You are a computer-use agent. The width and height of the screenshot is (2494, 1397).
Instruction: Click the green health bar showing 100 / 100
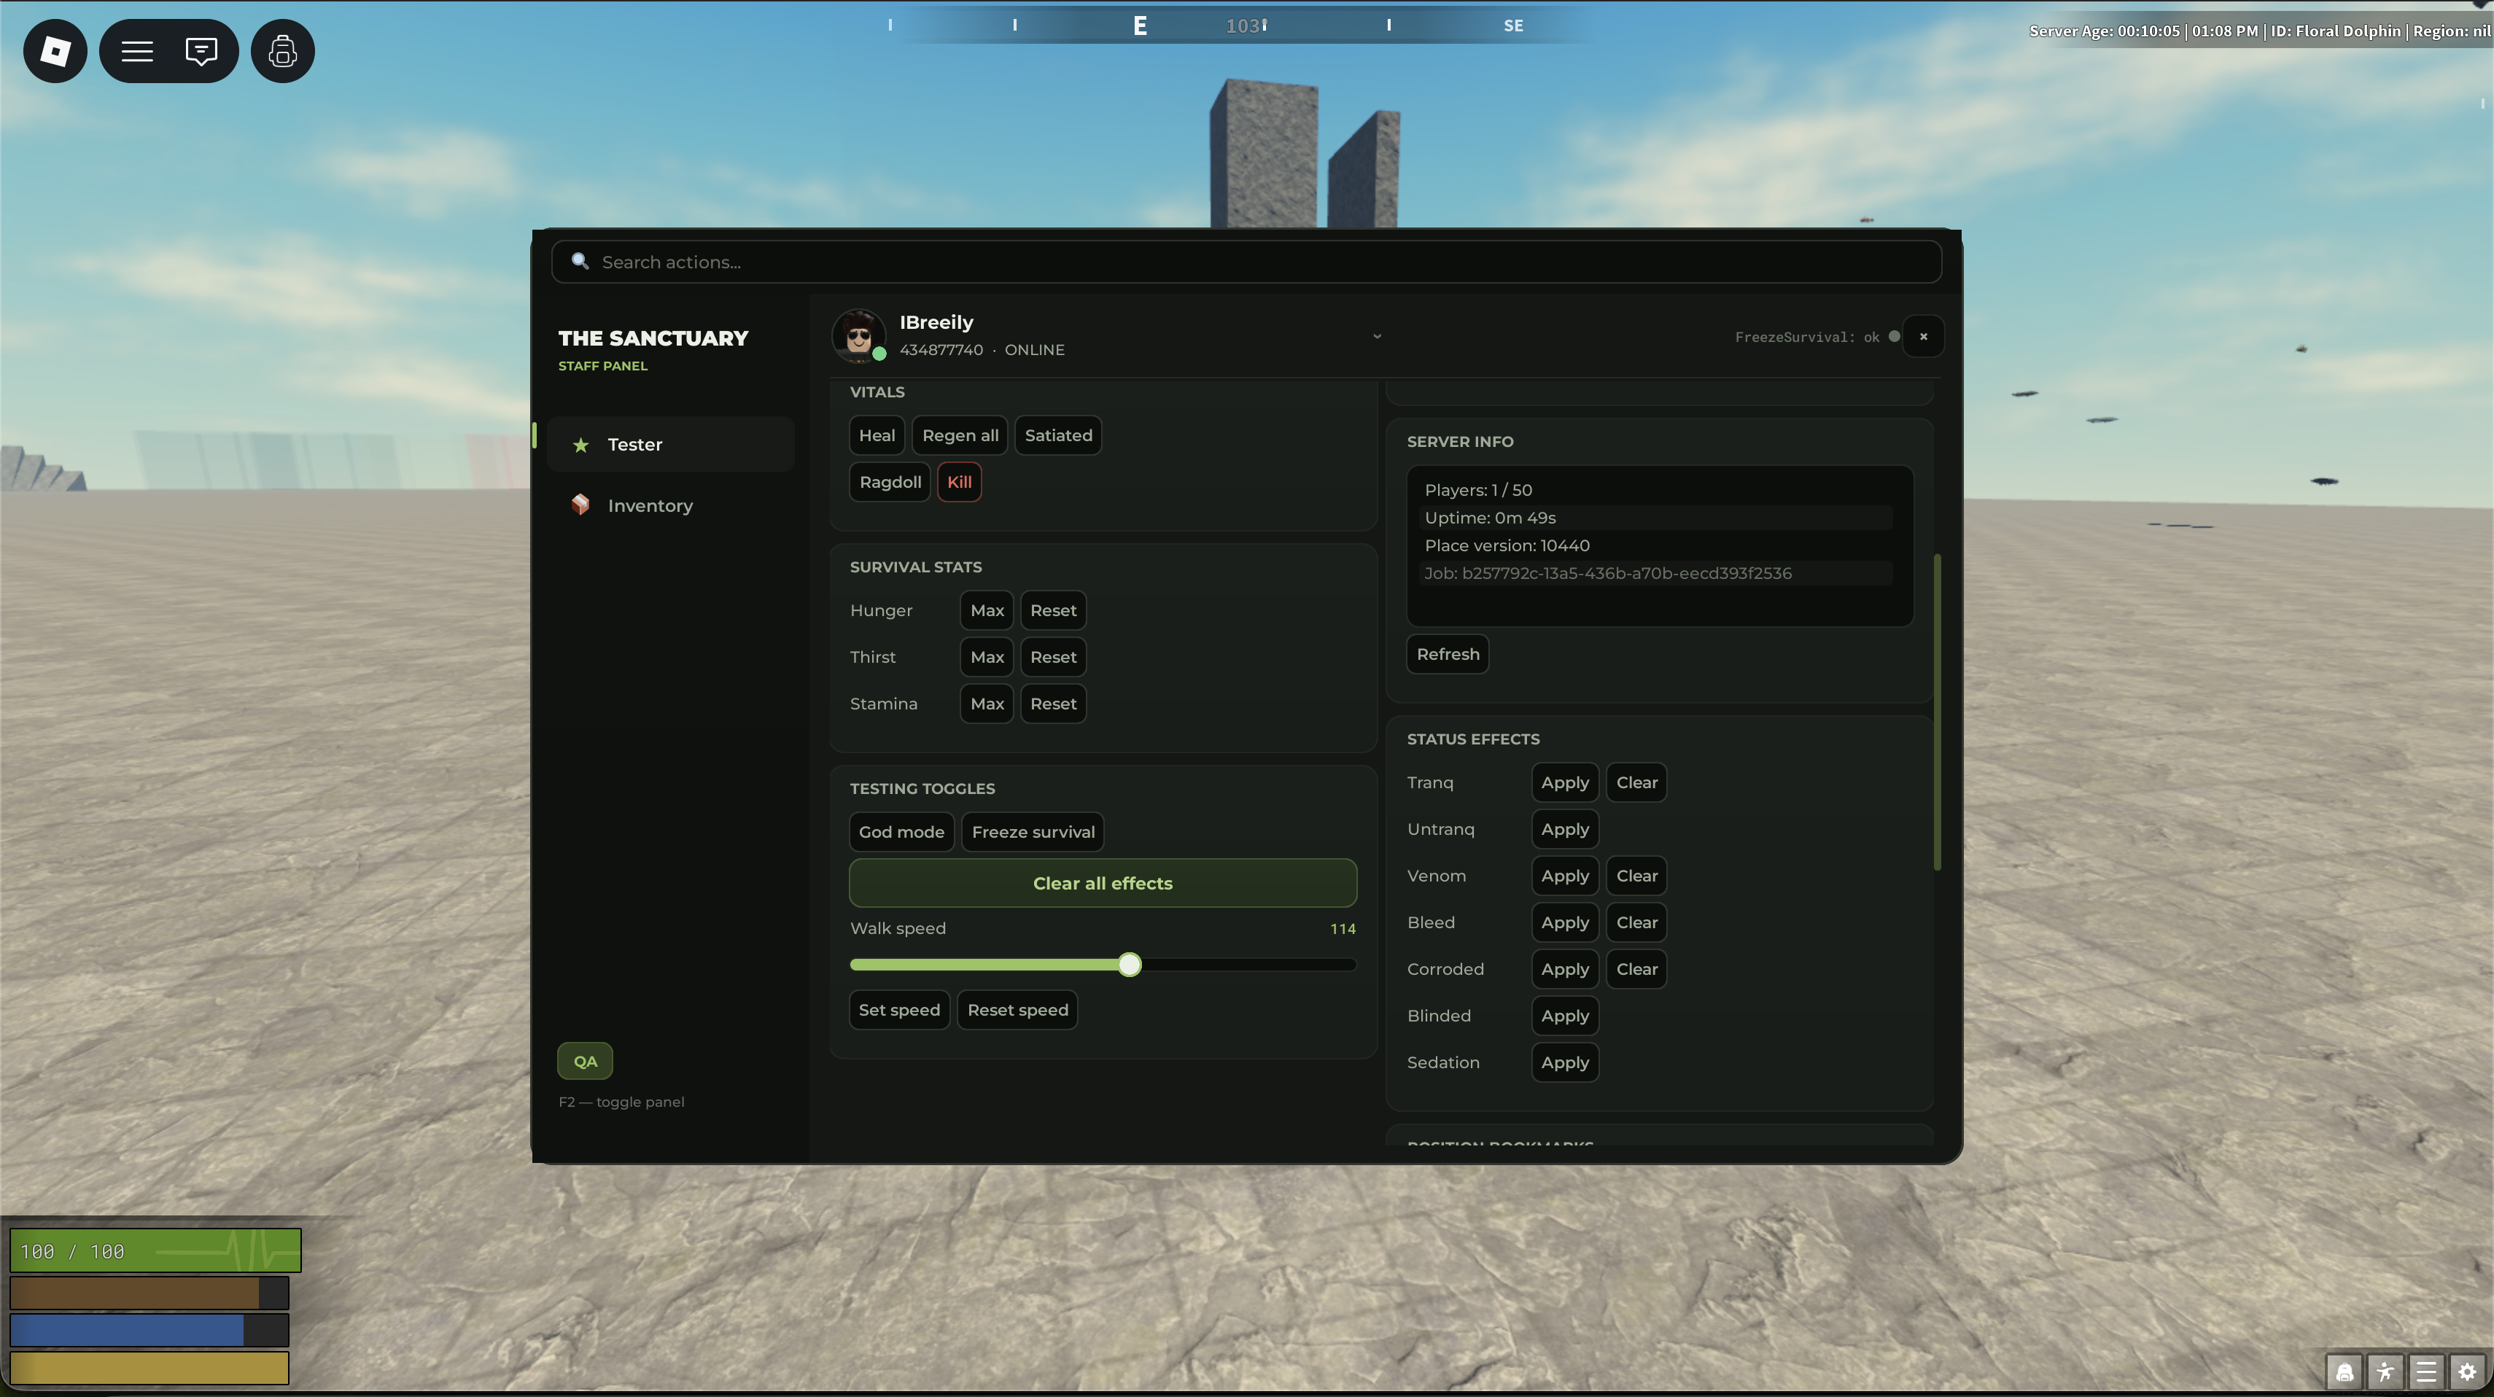[155, 1251]
